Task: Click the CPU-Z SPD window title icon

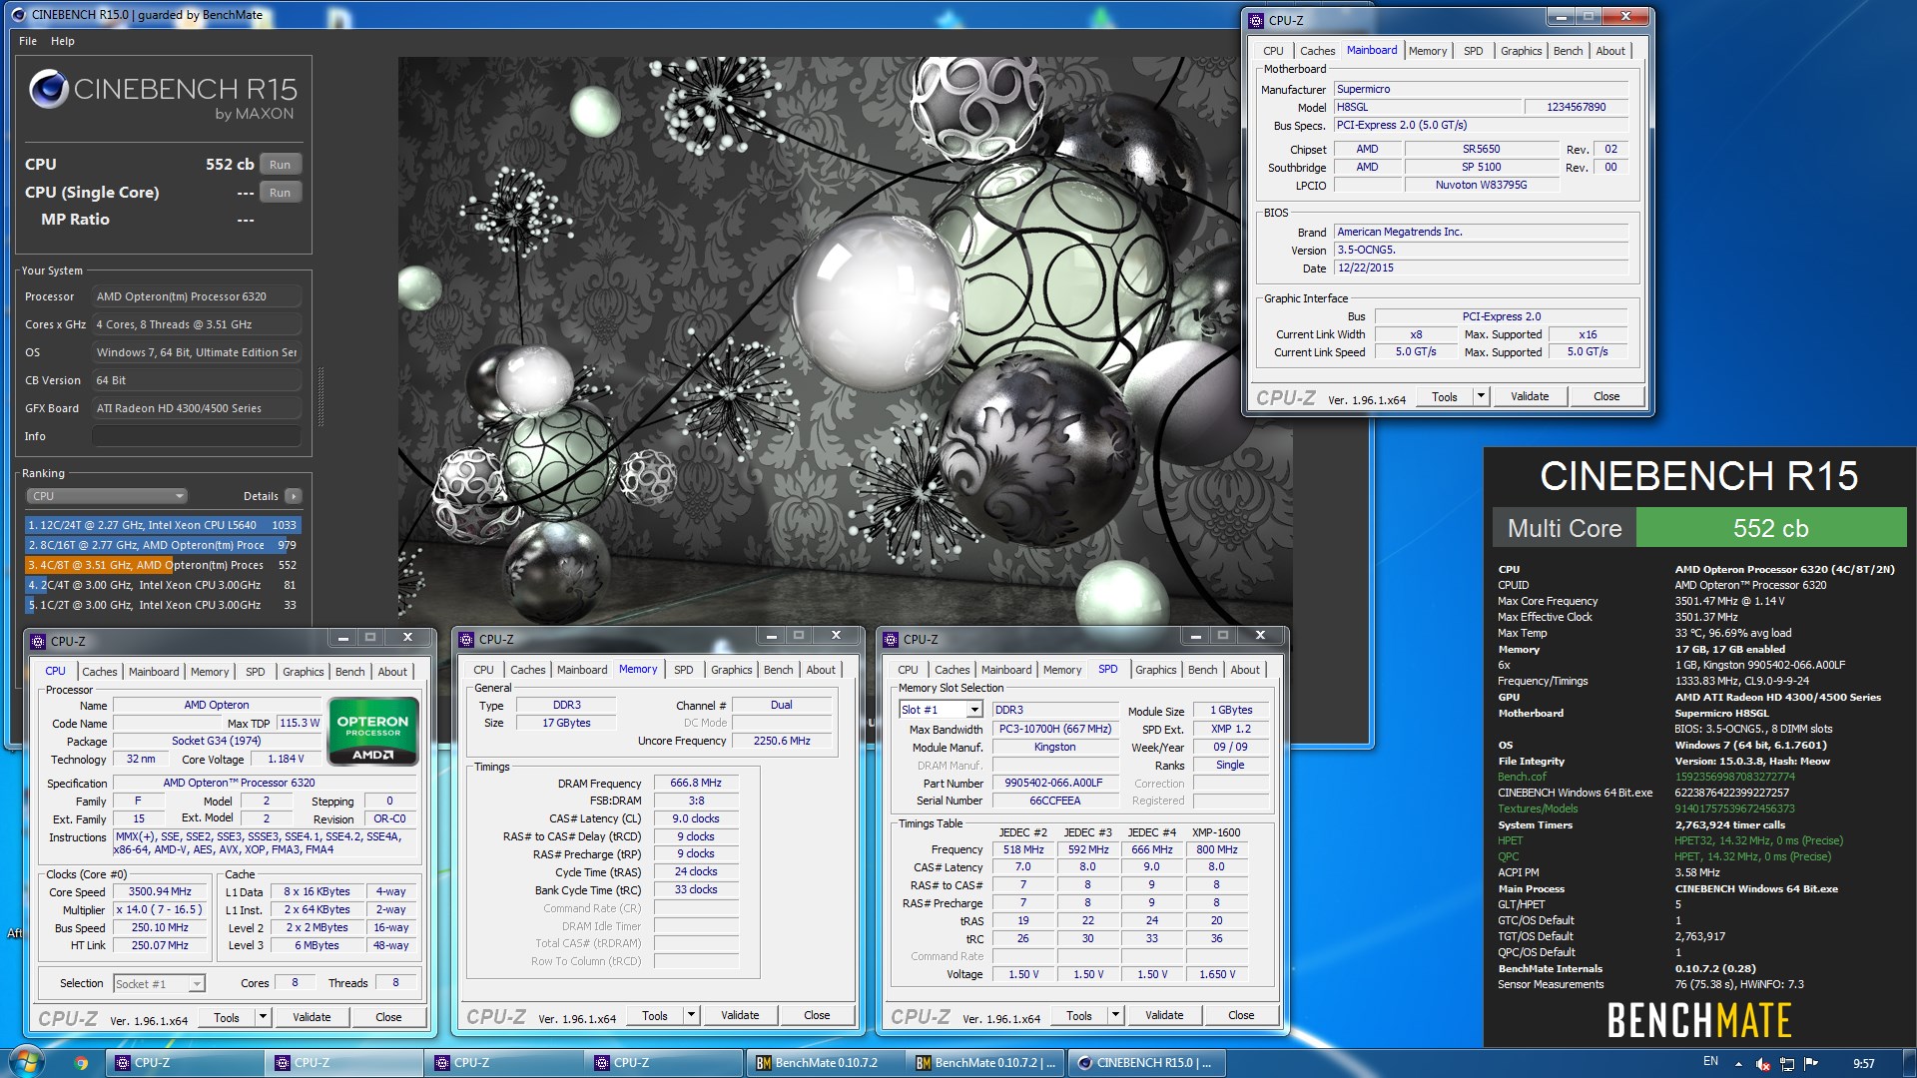Action: 891,639
